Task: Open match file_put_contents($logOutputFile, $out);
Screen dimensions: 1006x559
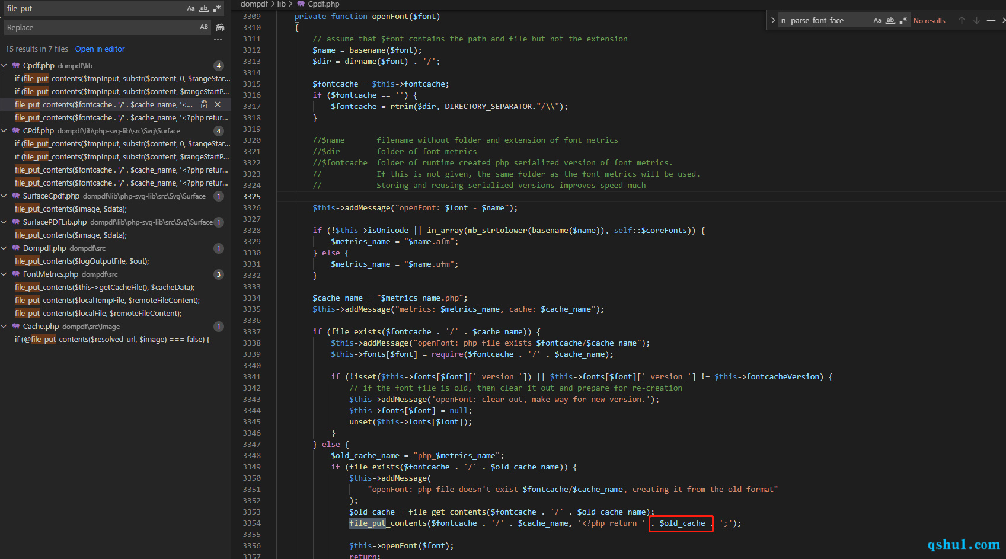Action: (82, 261)
